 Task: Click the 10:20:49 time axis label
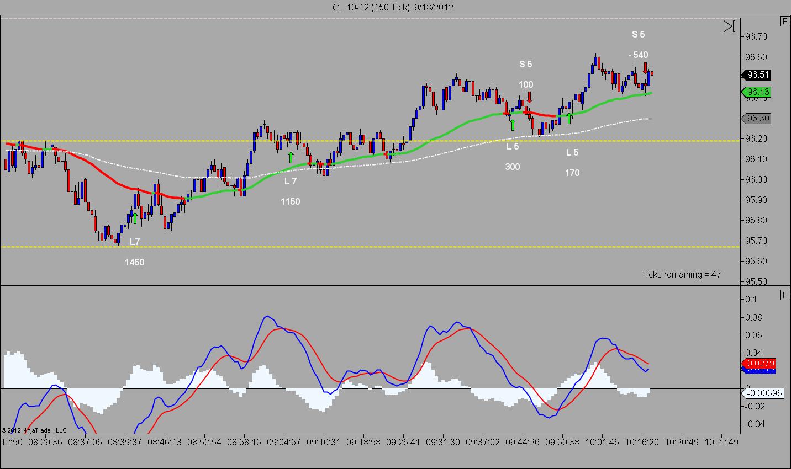coord(682,442)
